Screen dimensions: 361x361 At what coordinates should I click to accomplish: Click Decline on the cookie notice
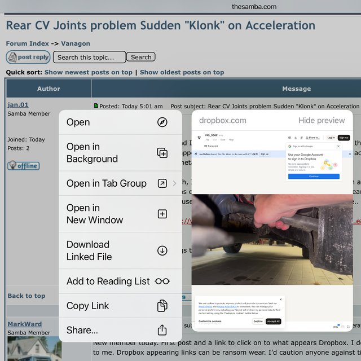(258, 321)
